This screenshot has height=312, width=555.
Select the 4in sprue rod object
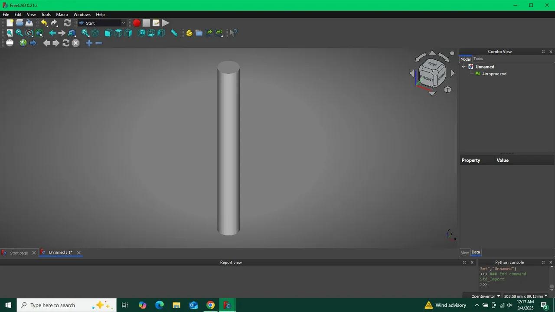tap(494, 74)
